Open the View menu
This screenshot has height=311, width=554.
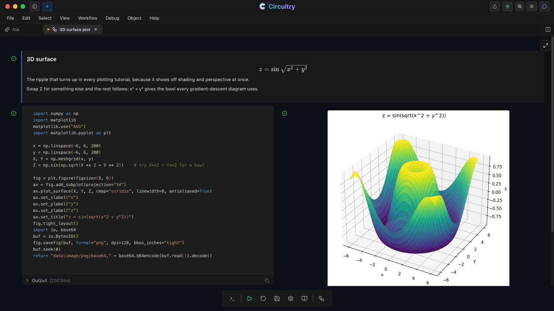[65, 18]
